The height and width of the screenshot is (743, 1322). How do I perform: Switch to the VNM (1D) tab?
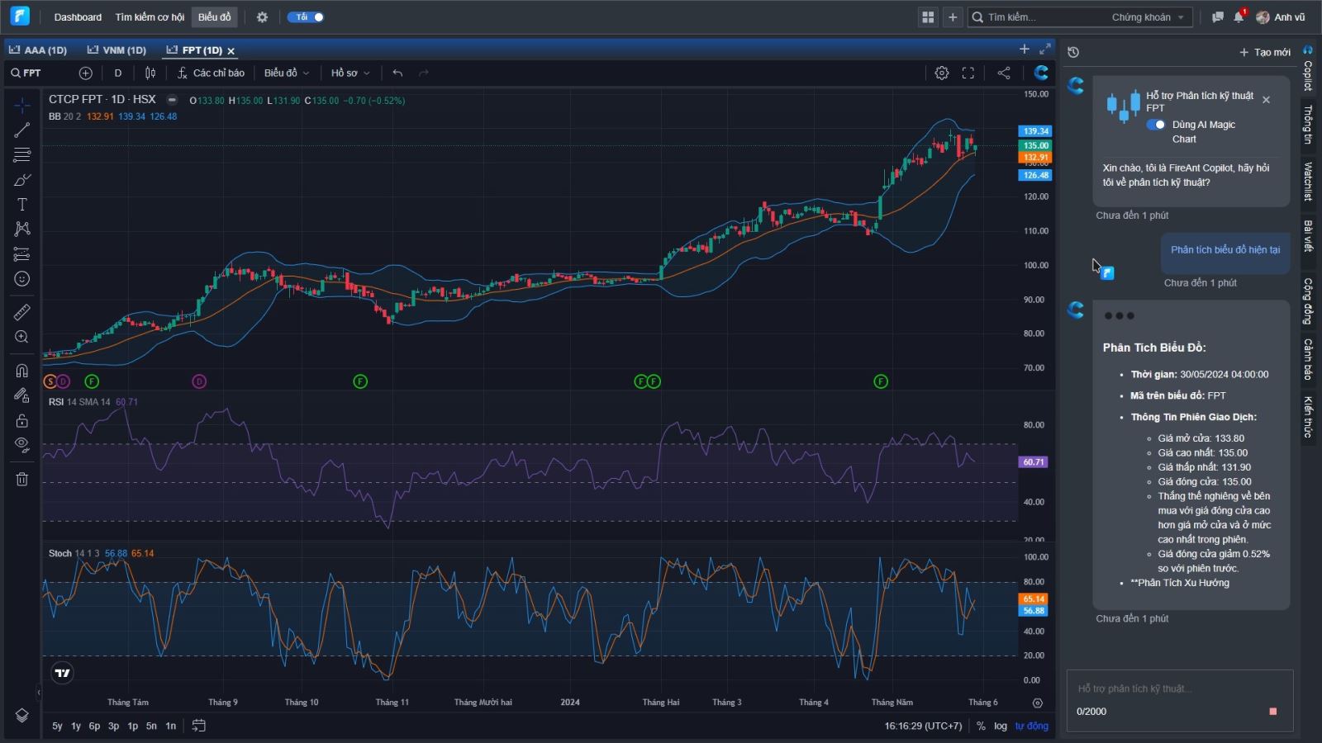click(x=117, y=50)
